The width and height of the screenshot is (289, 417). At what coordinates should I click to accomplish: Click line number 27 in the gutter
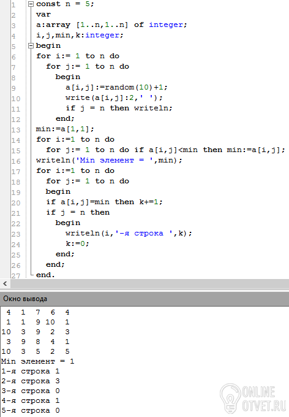click(16, 276)
